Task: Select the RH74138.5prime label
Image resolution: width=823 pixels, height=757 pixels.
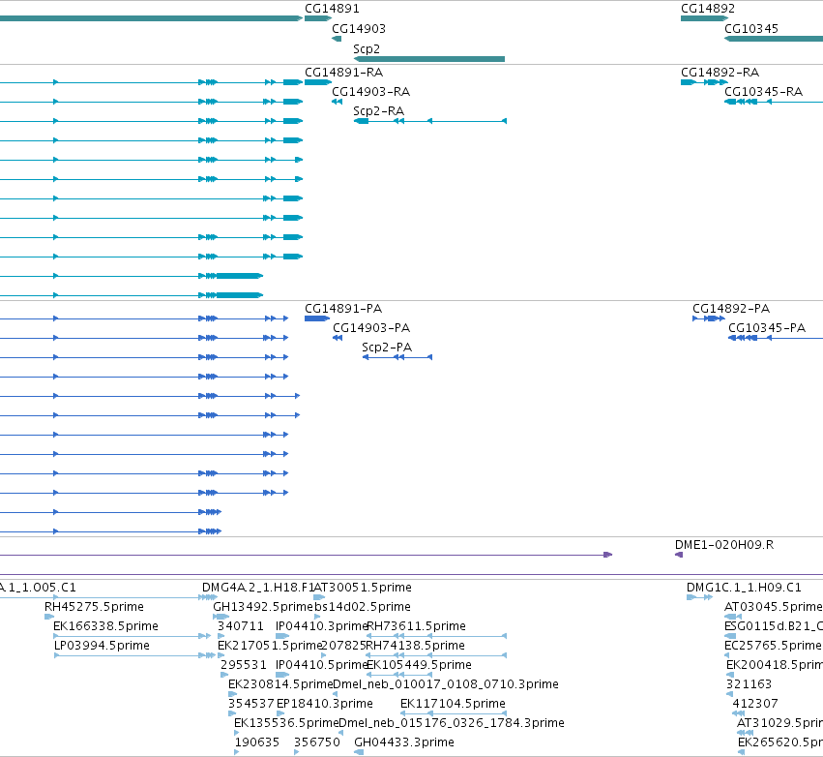Action: (416, 646)
